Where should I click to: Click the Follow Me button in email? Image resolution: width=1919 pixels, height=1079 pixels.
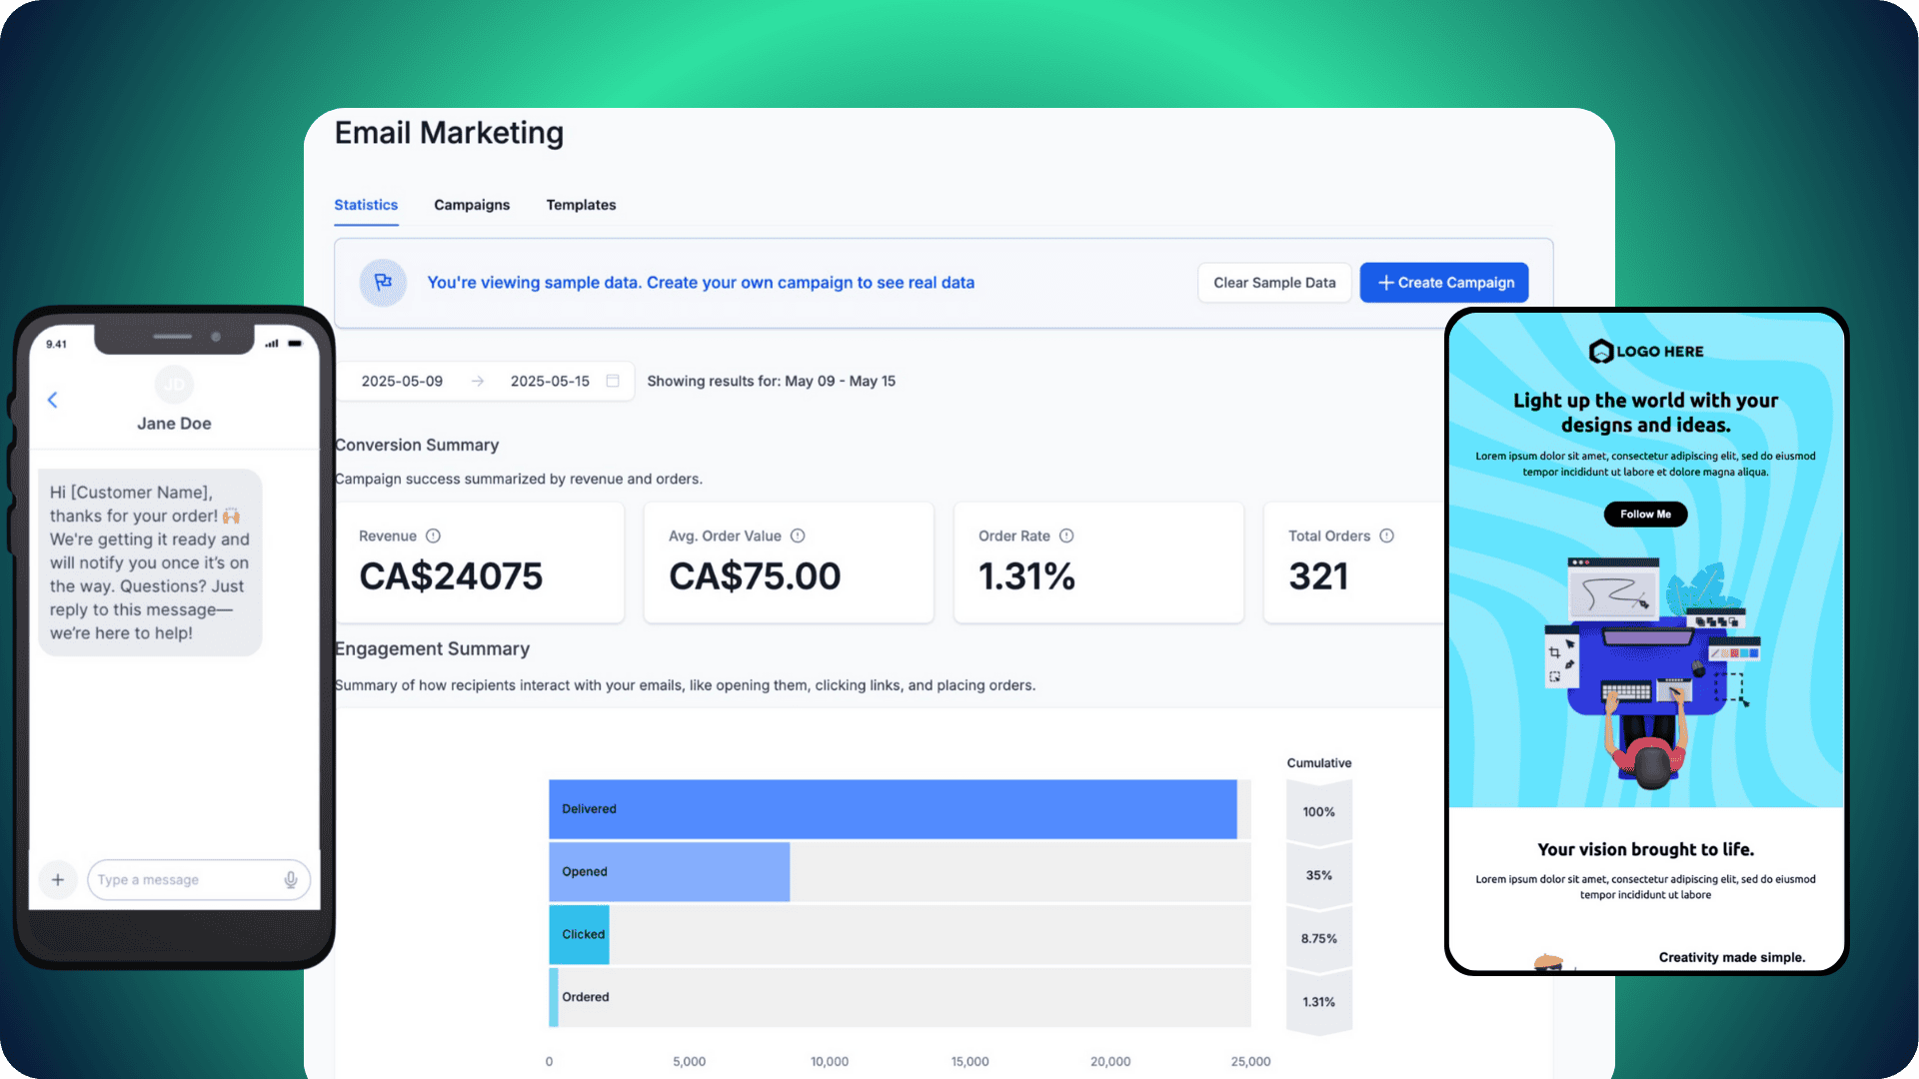point(1645,514)
